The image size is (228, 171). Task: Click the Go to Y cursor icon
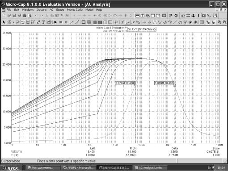click(x=128, y=22)
